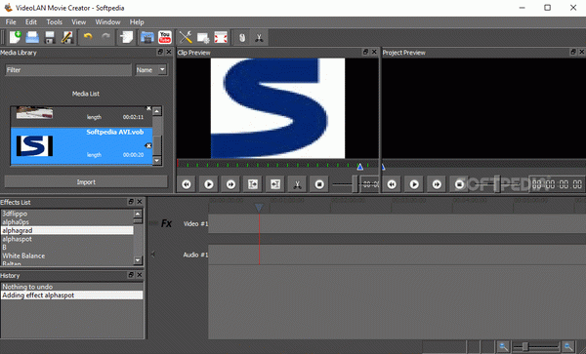Select the scissors cut tool in toolbar
The width and height of the screenshot is (586, 354).
[259, 38]
